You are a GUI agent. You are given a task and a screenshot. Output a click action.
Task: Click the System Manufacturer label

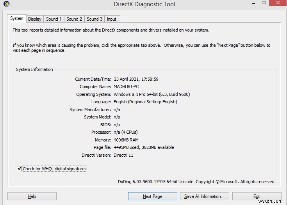point(90,110)
